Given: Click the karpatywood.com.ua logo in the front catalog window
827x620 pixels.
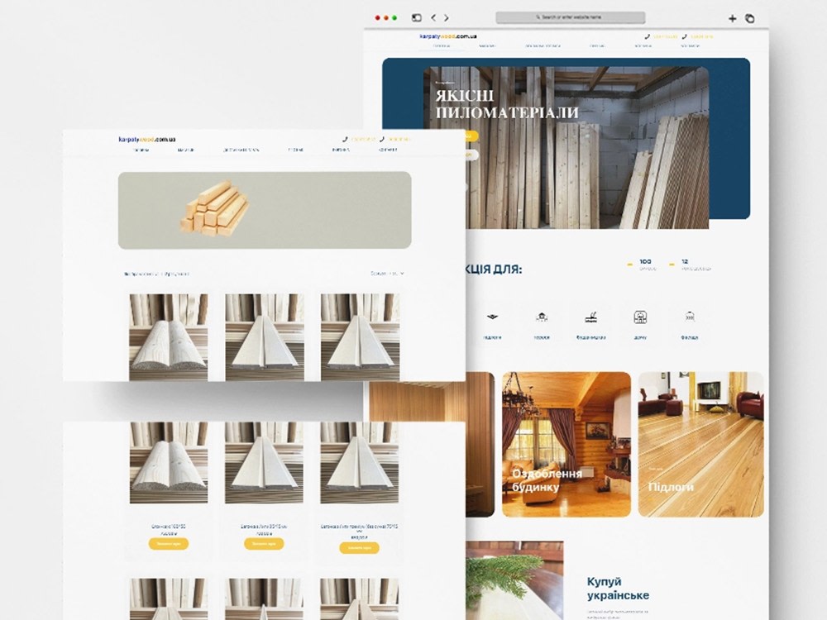Looking at the screenshot, I should pos(147,139).
